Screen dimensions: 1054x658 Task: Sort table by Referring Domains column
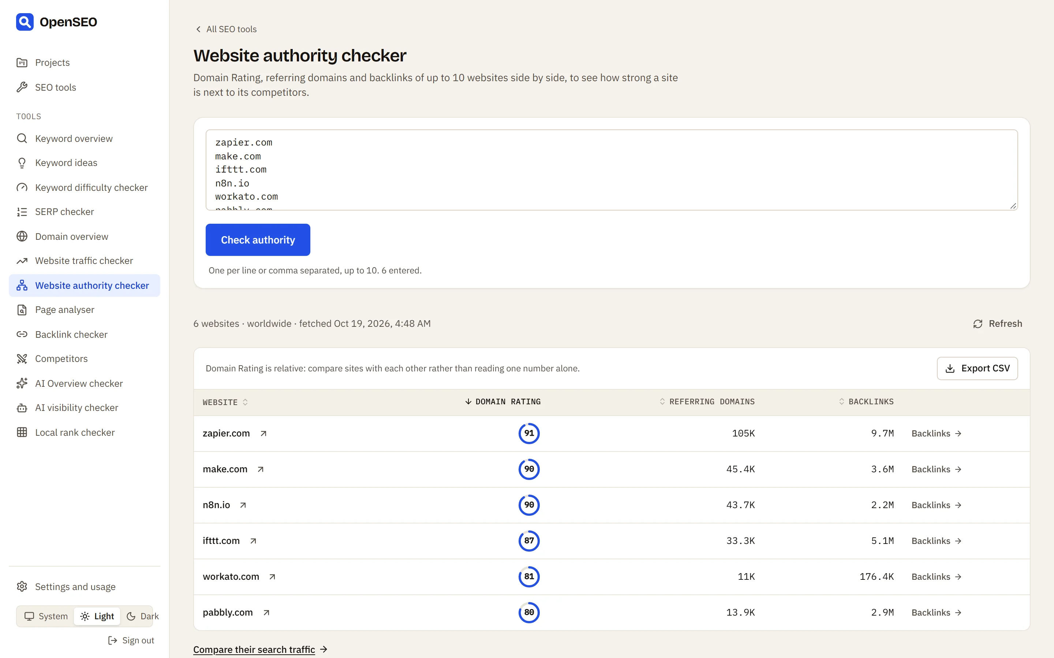point(707,402)
